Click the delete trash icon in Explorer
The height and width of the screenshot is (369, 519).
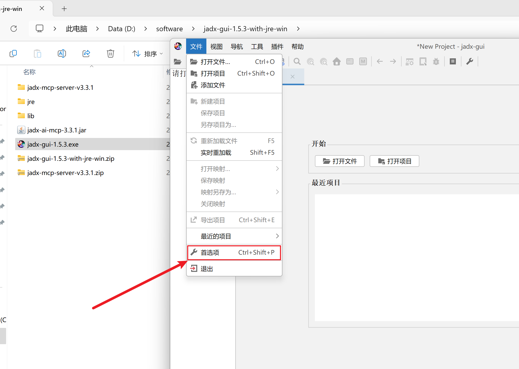pyautogui.click(x=110, y=54)
